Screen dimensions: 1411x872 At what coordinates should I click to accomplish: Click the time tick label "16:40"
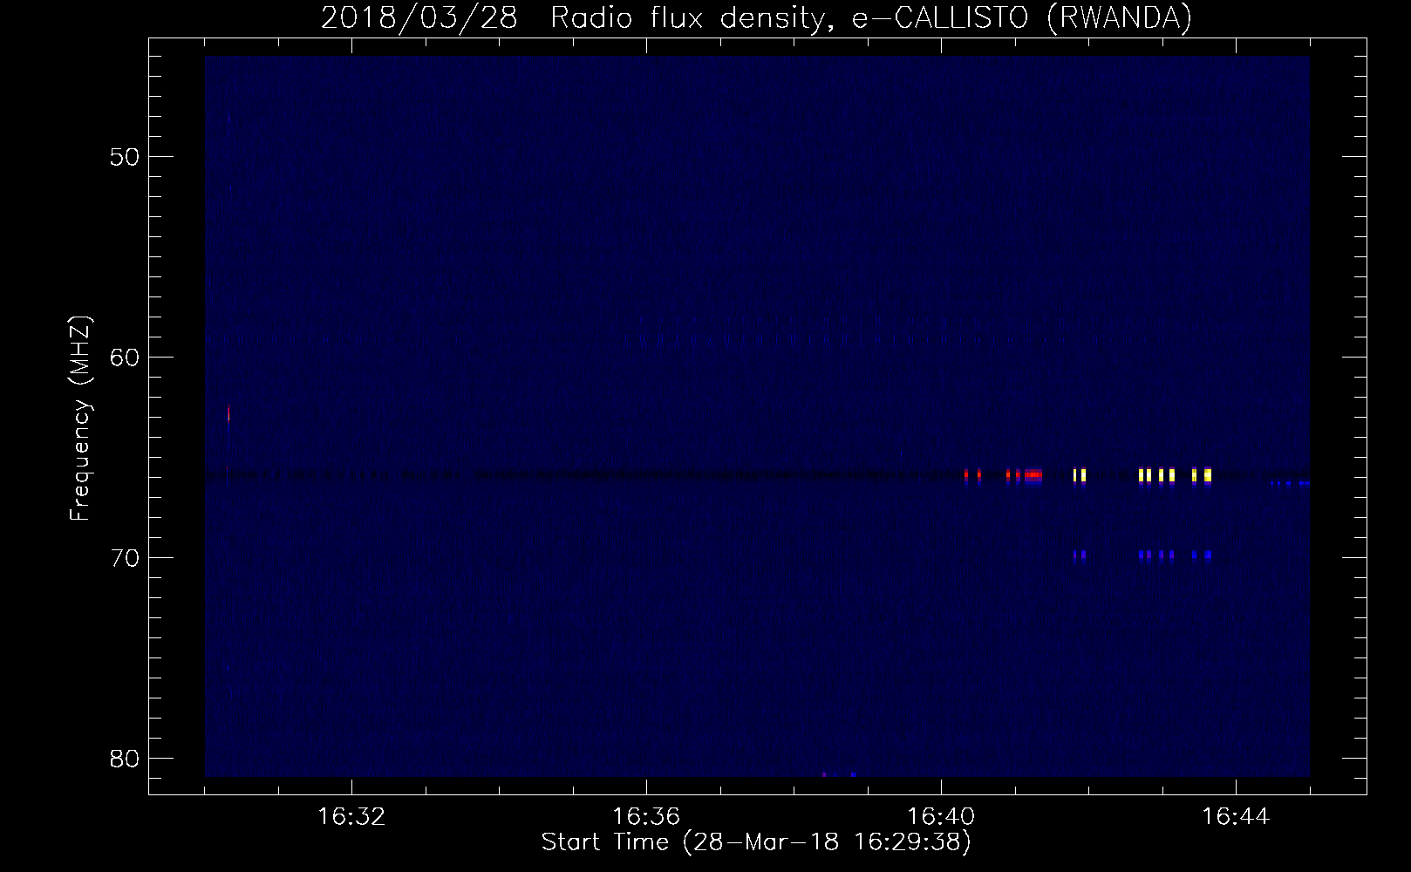[941, 817]
